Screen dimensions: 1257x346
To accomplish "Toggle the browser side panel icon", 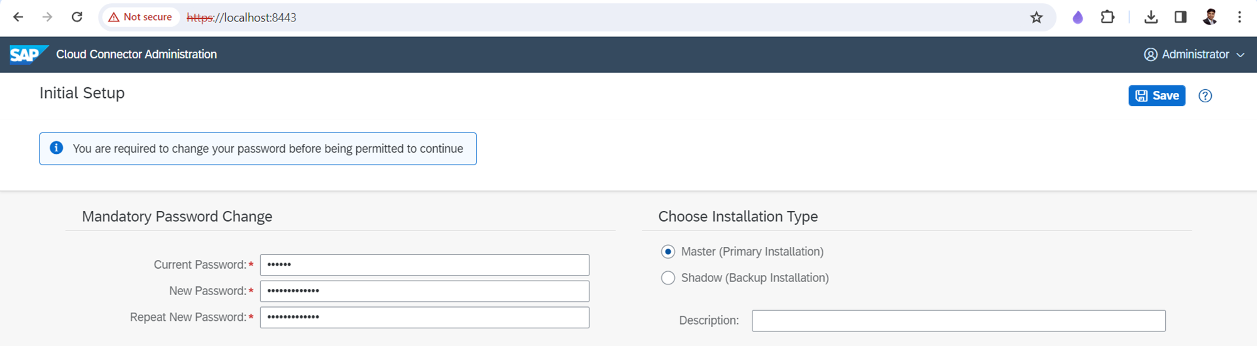I will [x=1180, y=18].
